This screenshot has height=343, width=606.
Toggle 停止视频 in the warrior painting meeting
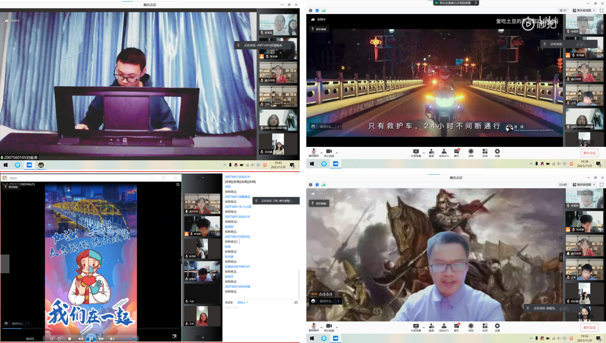coord(329,327)
